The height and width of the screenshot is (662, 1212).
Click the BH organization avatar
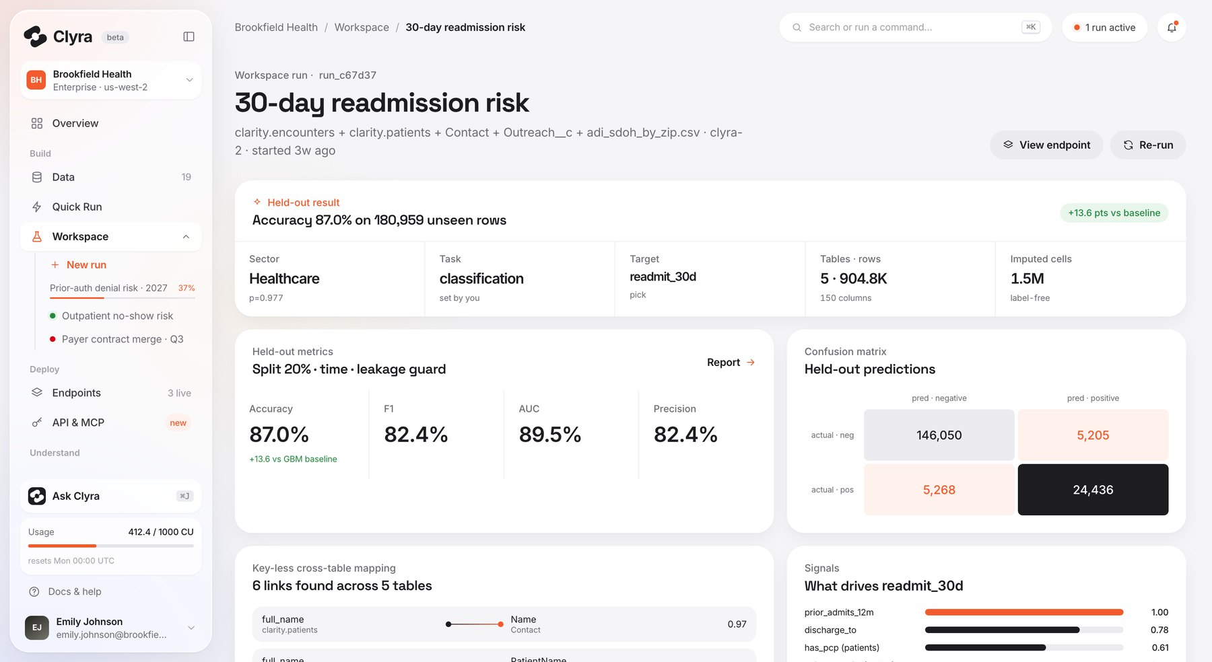[36, 80]
